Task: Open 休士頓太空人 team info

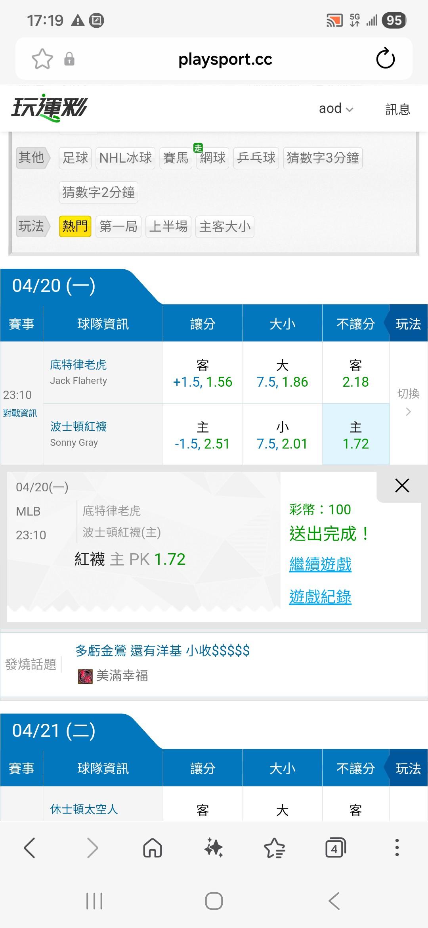Action: click(84, 809)
